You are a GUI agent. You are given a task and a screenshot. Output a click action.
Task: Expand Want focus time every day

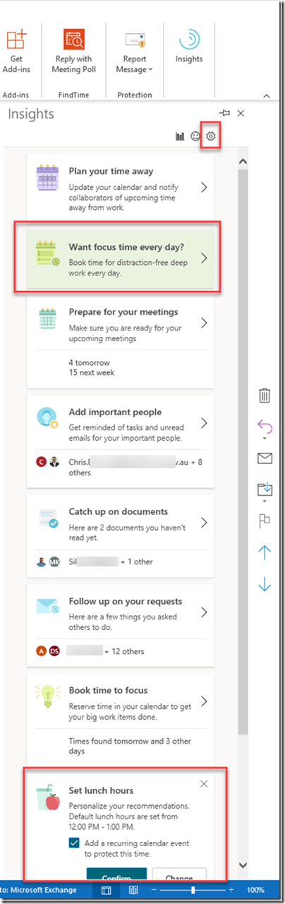121,258
